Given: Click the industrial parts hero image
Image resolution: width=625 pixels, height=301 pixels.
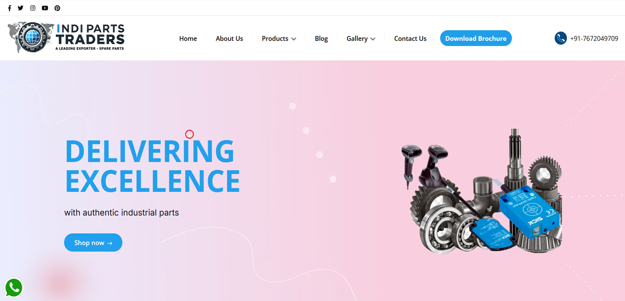Looking at the screenshot, I should tap(482, 191).
